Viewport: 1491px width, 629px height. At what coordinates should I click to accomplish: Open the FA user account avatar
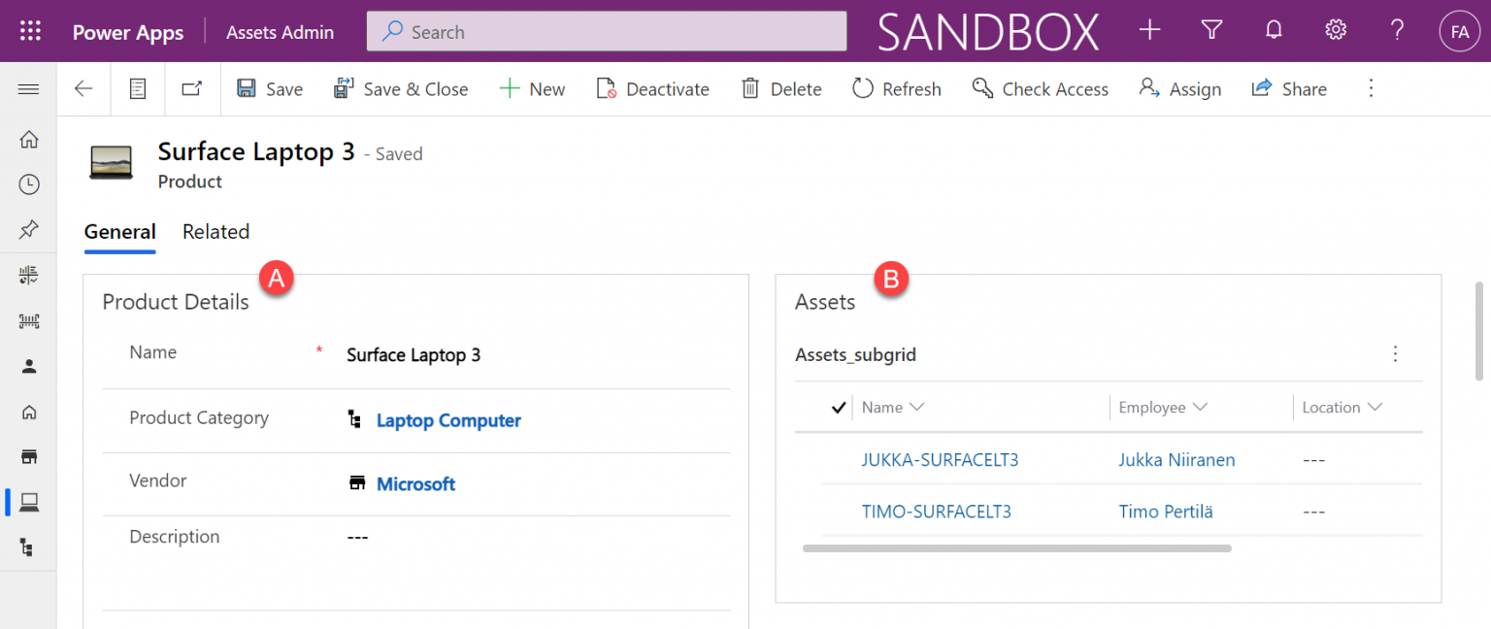point(1459,31)
